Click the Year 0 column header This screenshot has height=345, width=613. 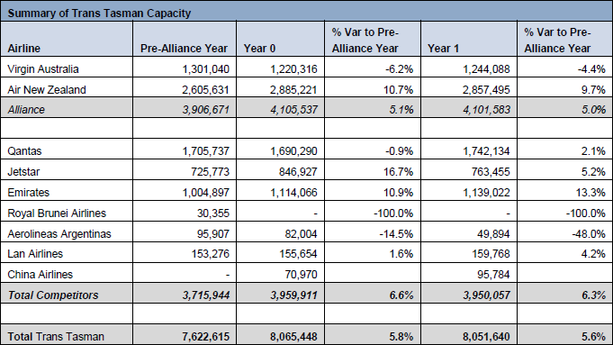coord(259,49)
